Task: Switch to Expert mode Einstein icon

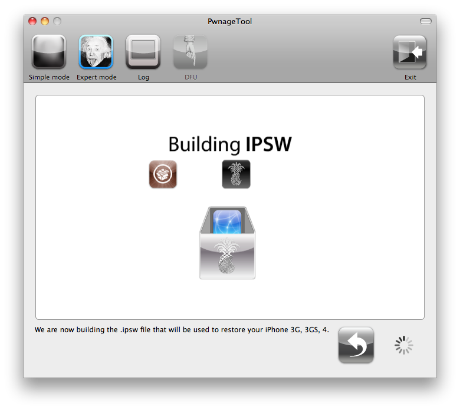Action: [96, 52]
